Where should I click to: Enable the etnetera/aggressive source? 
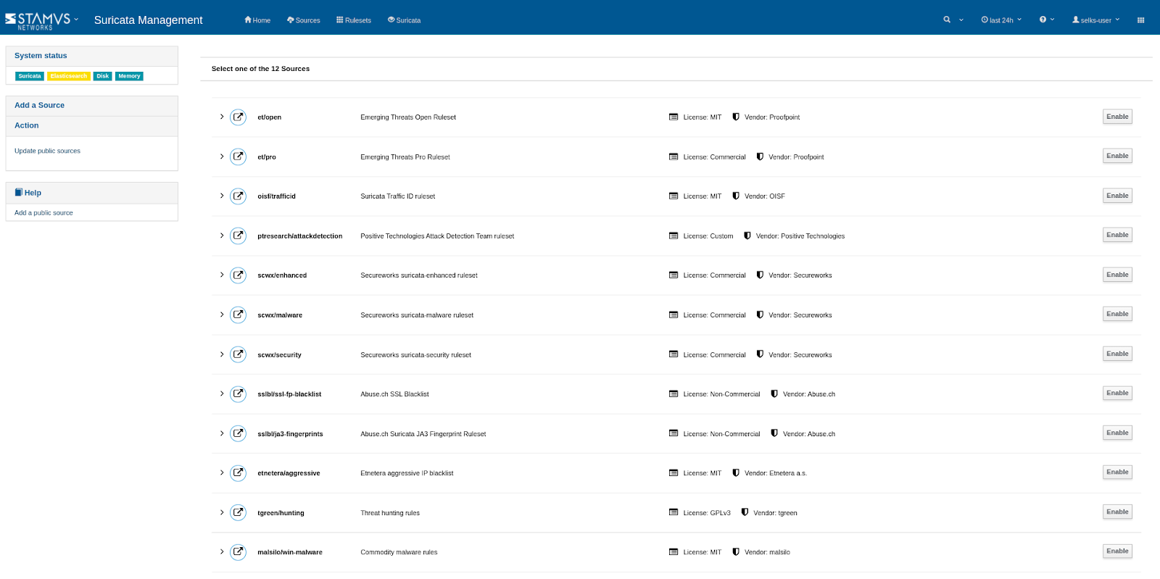(x=1117, y=472)
